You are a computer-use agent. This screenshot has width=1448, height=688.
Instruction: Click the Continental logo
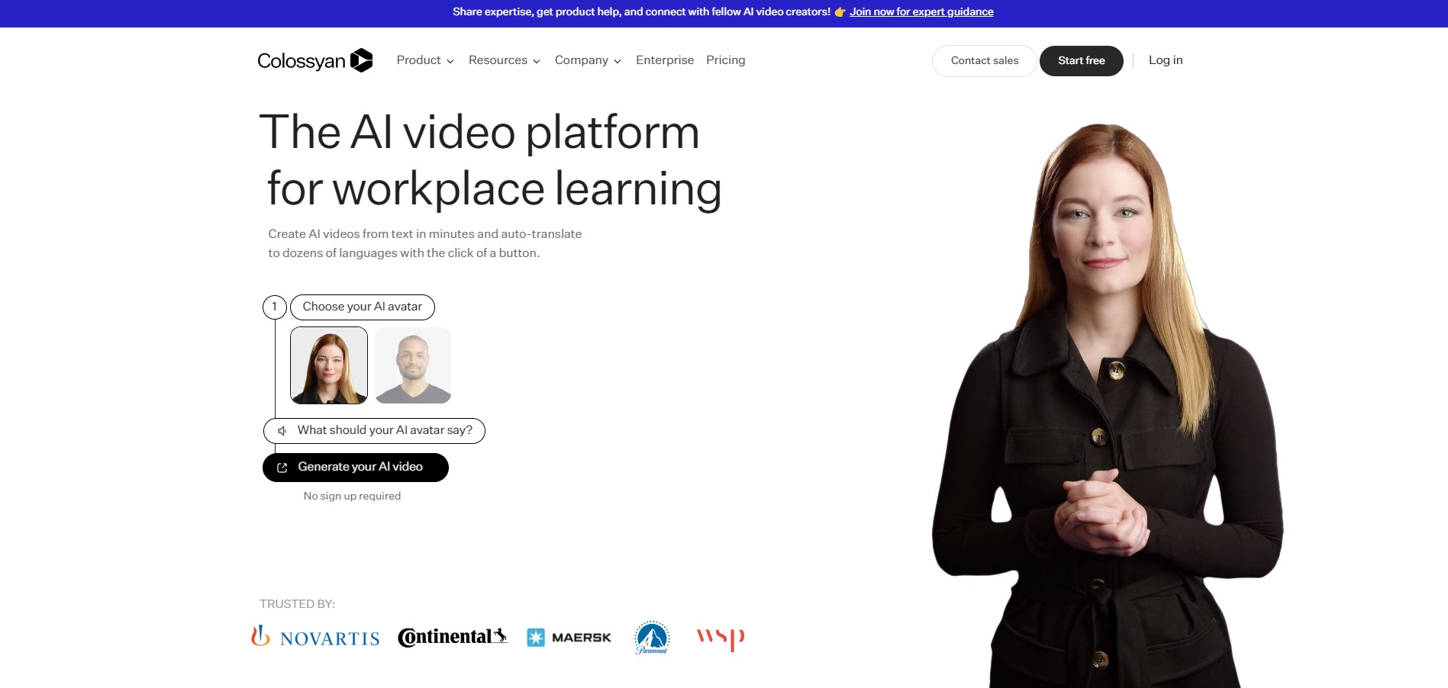453,637
